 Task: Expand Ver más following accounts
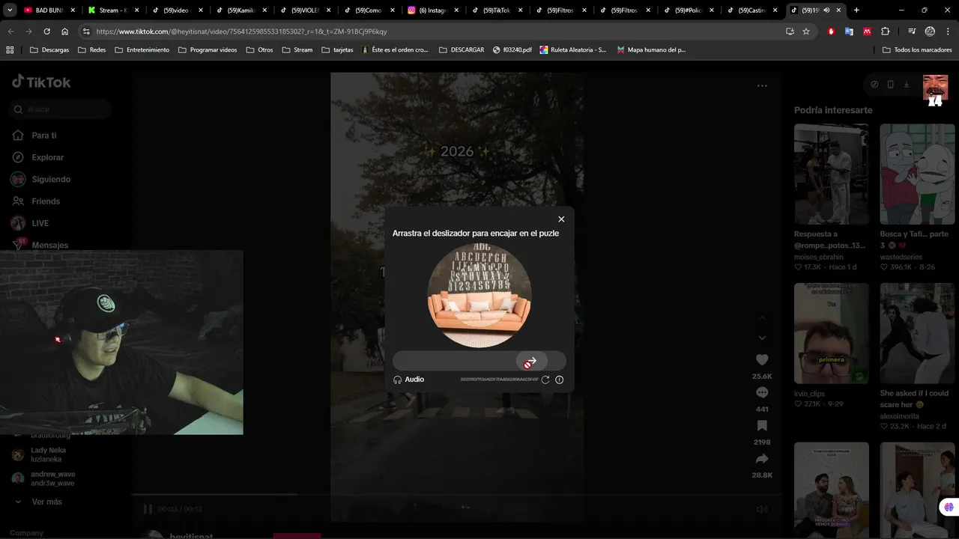(x=39, y=502)
